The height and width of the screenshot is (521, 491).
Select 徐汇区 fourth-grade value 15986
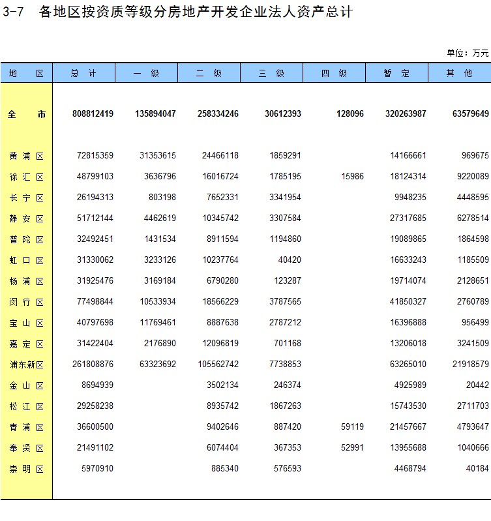[352, 177]
